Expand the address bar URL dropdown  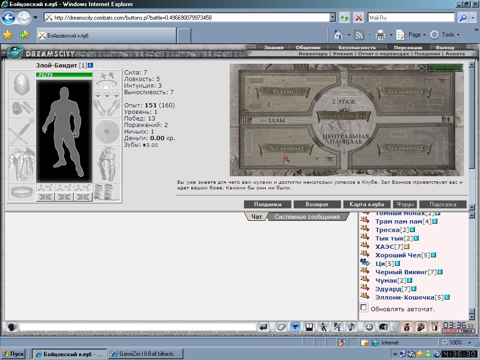coord(333,17)
